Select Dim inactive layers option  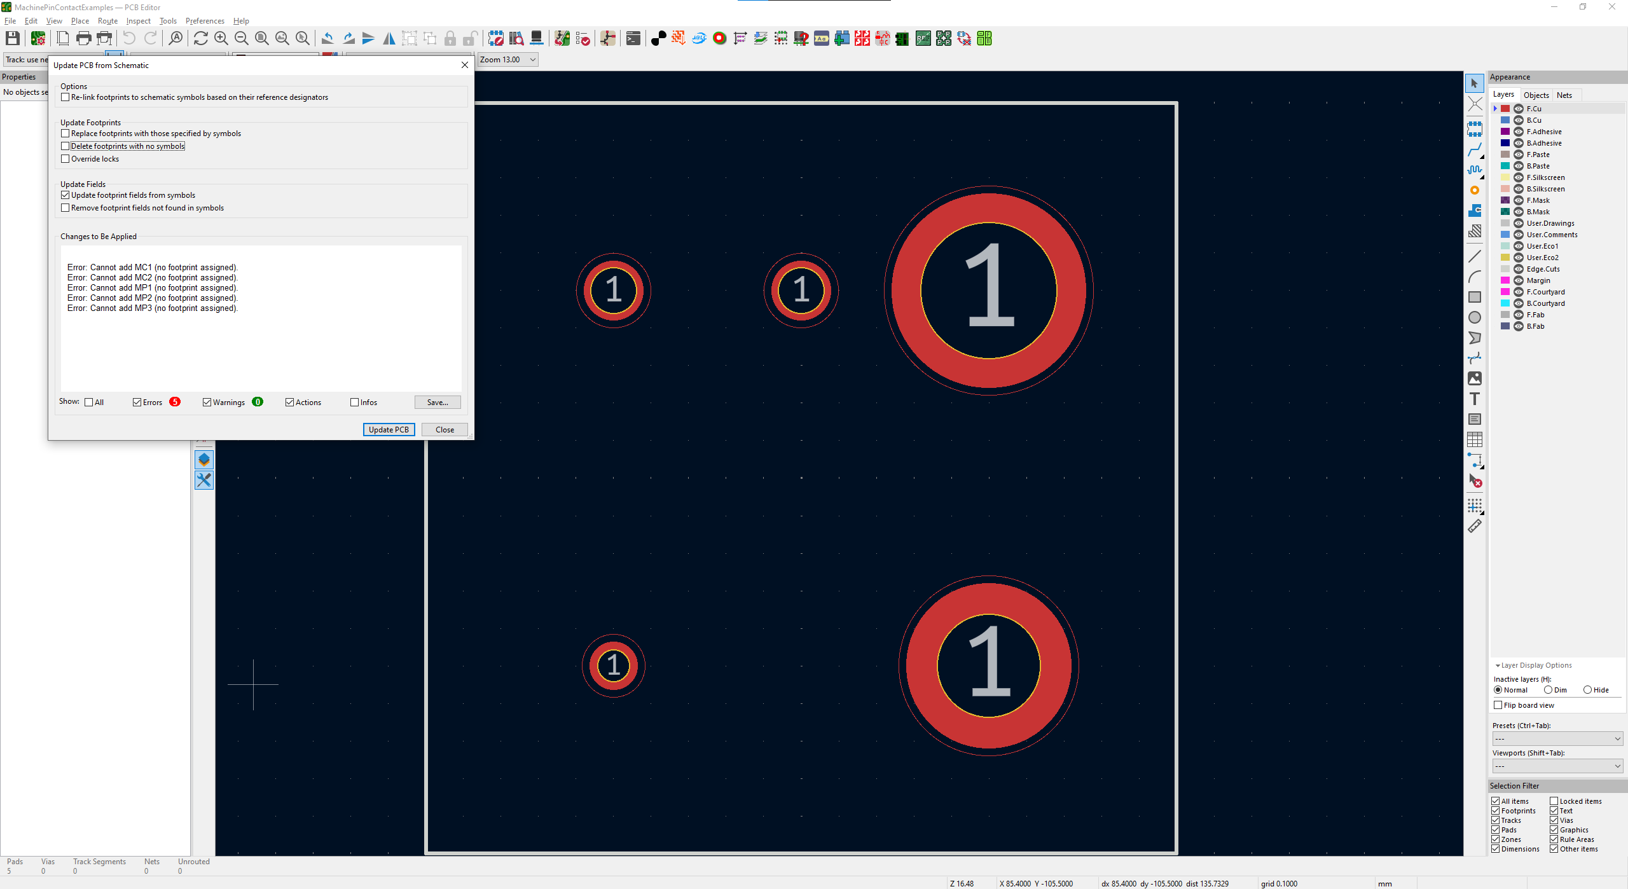pyautogui.click(x=1549, y=690)
